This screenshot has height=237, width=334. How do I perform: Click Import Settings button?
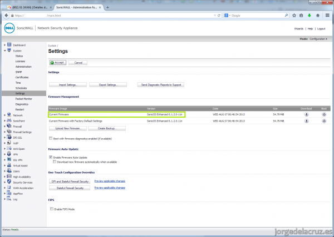click(x=68, y=85)
